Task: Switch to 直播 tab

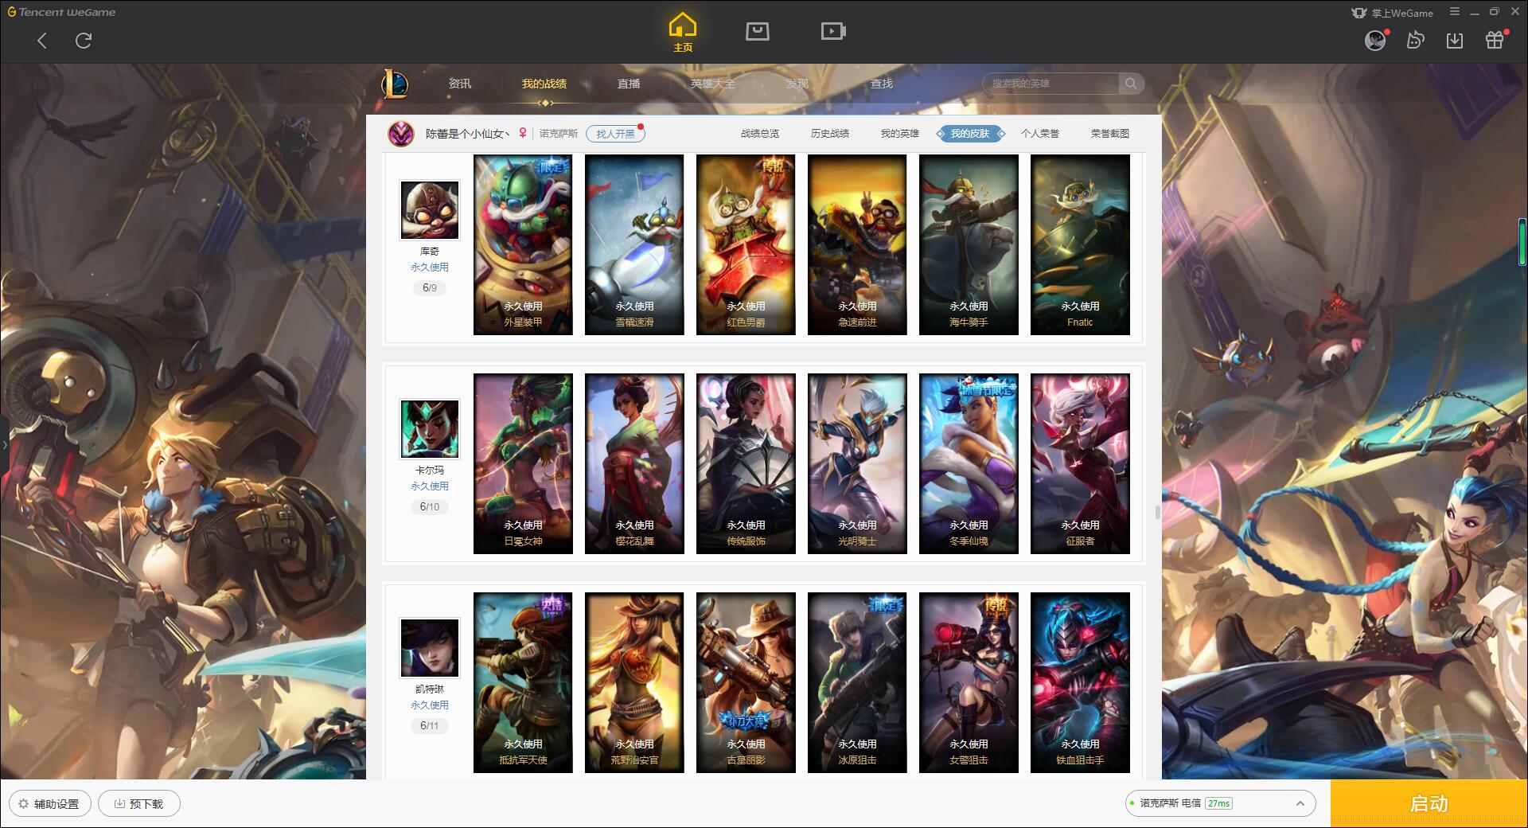Action: pyautogui.click(x=629, y=84)
